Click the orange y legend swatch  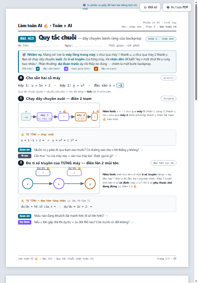(x=96, y=69)
